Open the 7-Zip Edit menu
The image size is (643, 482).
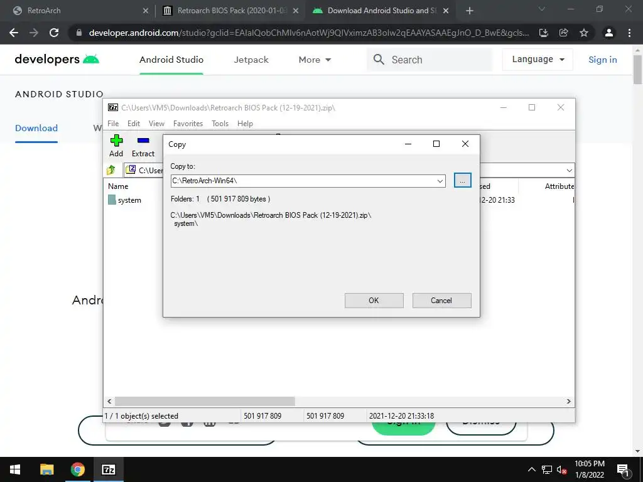pyautogui.click(x=134, y=124)
